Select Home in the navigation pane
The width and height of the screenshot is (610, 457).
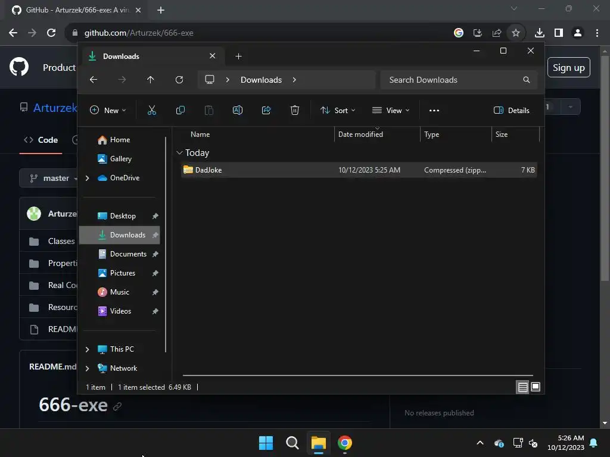pyautogui.click(x=120, y=140)
